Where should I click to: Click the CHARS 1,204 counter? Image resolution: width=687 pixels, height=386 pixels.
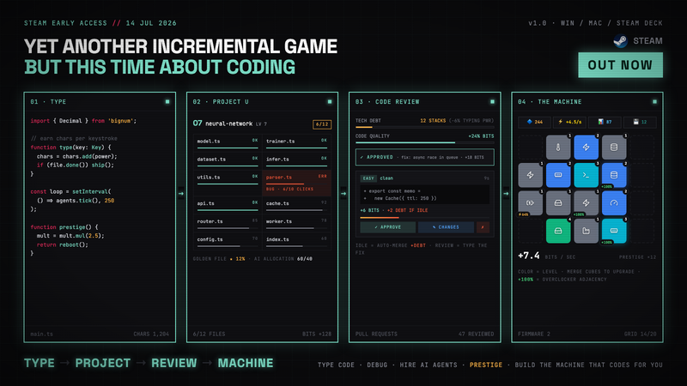coord(151,334)
